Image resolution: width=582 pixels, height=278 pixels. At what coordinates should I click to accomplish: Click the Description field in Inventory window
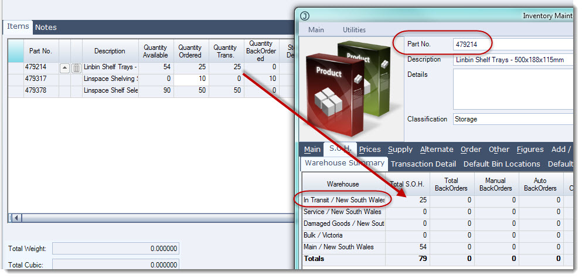tap(513, 60)
